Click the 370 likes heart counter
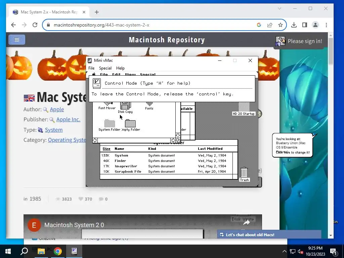The image size is (344, 258). point(86,199)
